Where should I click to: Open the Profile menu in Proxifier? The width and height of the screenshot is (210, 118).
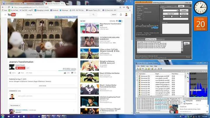143,66
